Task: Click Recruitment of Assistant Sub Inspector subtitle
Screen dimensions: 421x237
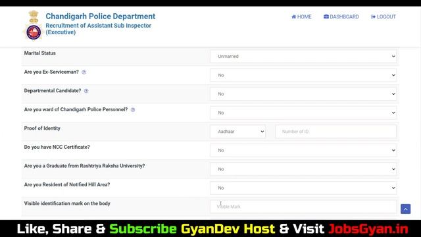Action: point(98,29)
